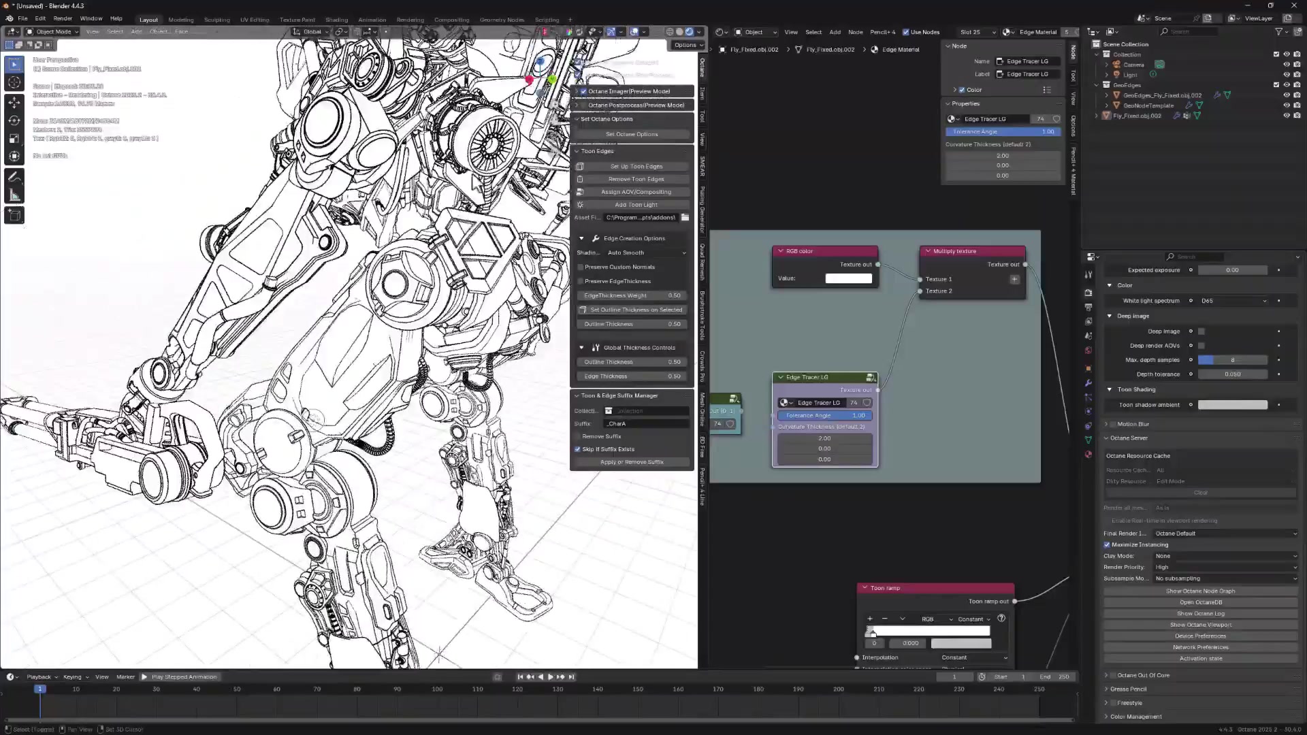This screenshot has height=735, width=1307.
Task: Add a Texture input with plus icon
Action: tap(1014, 279)
